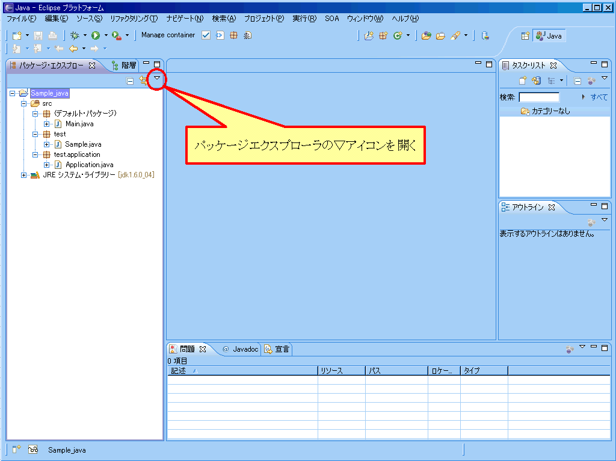The width and height of the screenshot is (616, 461).
Task: Open Task List view menu triangle
Action: (x=605, y=78)
